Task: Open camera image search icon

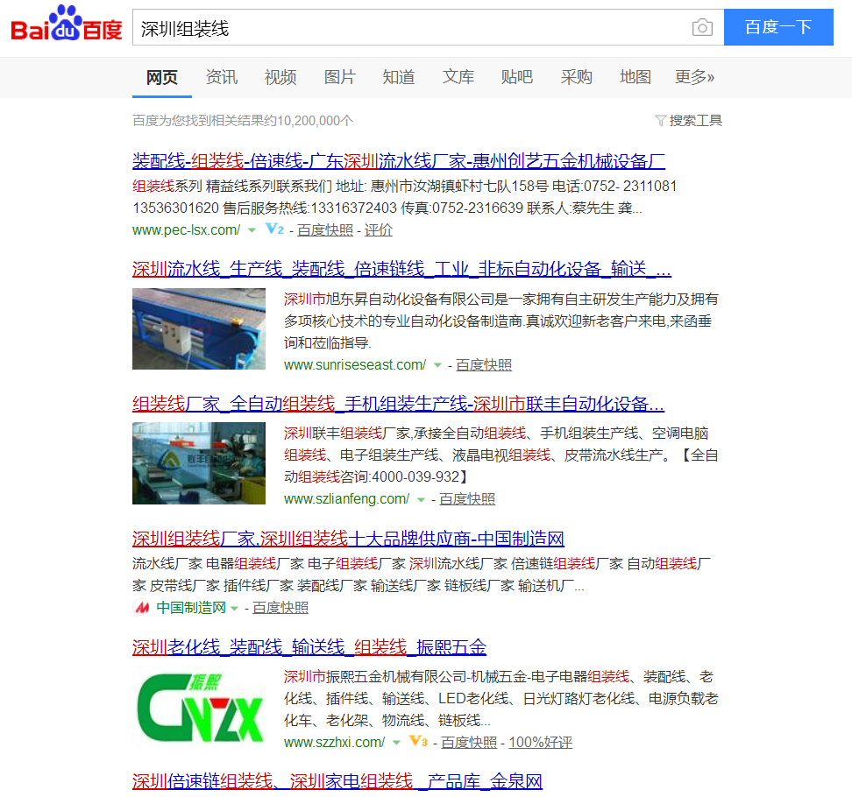Action: pos(702,27)
